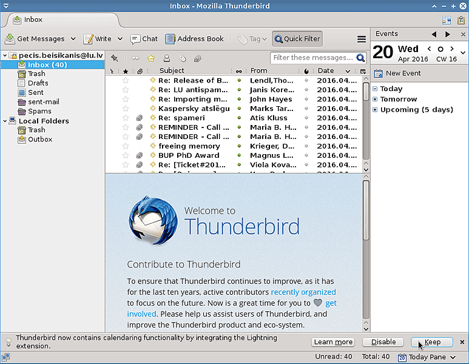The height and width of the screenshot is (364, 469).
Task: Keep the Lightning calendar integration
Action: [x=432, y=342]
